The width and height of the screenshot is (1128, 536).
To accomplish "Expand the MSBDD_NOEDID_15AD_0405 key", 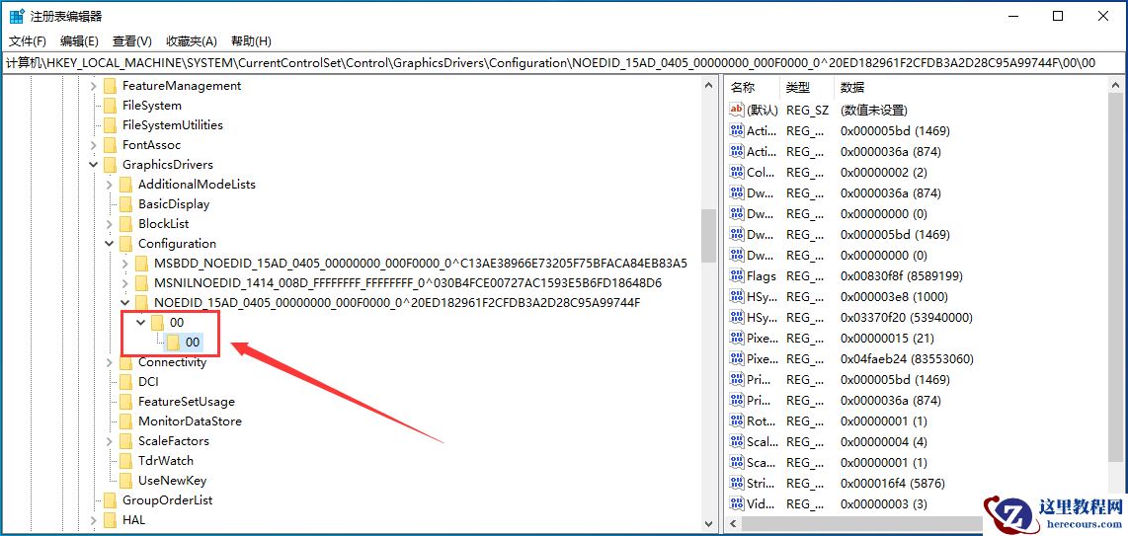I will tap(125, 263).
